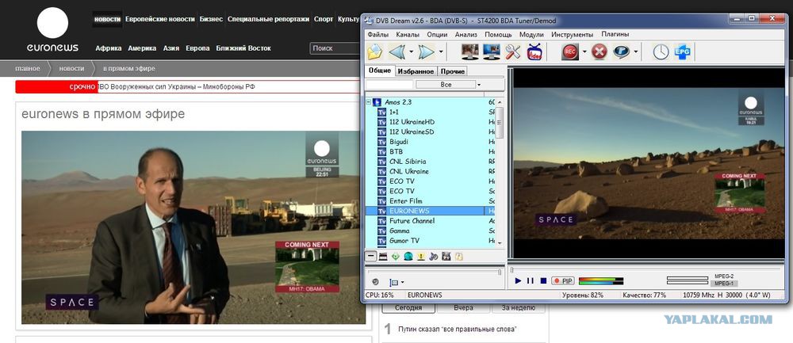Click the grey photo icon below channel list

click(446, 257)
